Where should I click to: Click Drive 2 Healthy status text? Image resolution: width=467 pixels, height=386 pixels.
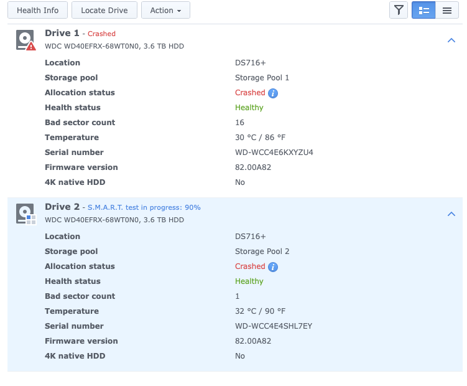coord(249,281)
